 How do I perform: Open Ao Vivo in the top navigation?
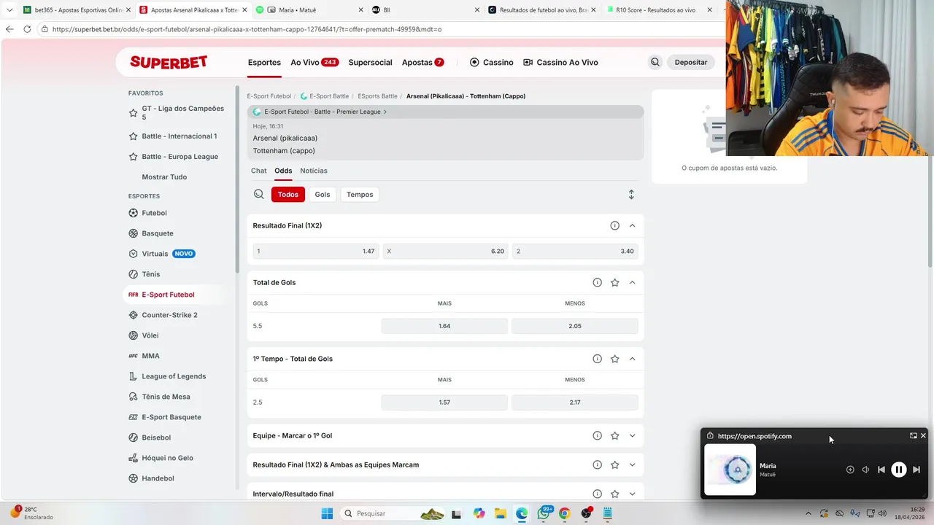coord(314,62)
